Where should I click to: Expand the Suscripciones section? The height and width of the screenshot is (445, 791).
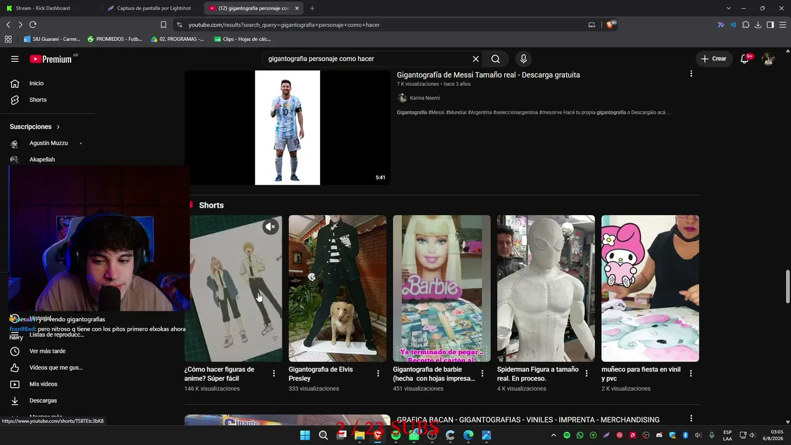[35, 127]
